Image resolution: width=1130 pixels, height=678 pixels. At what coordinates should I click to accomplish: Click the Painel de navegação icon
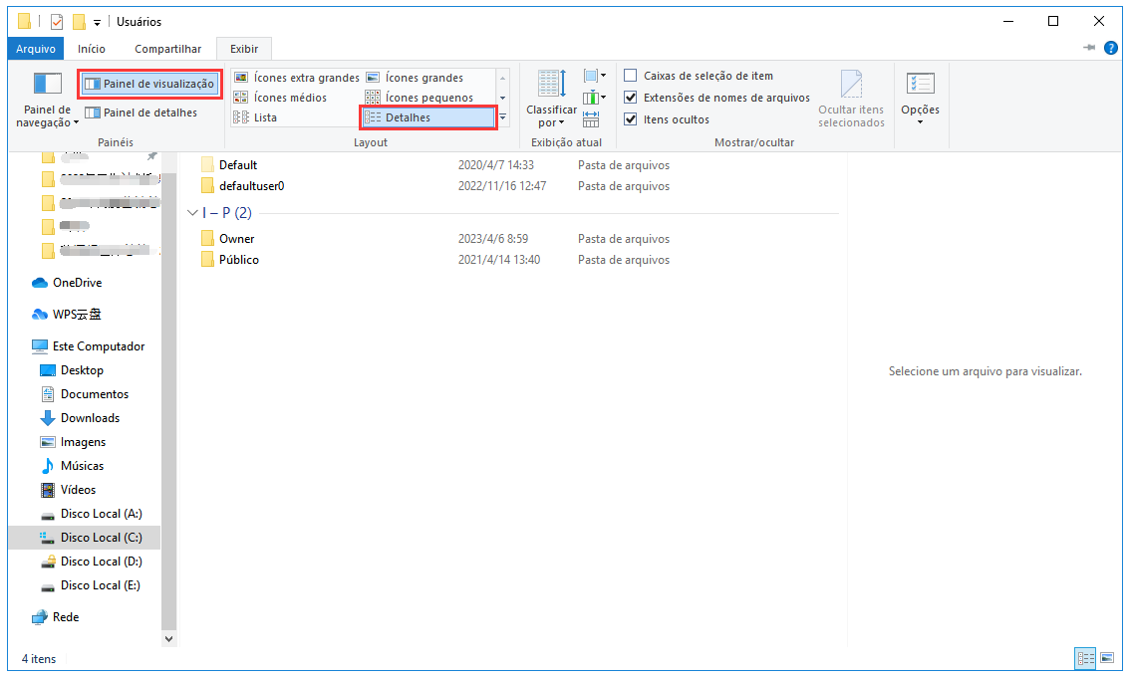(48, 84)
